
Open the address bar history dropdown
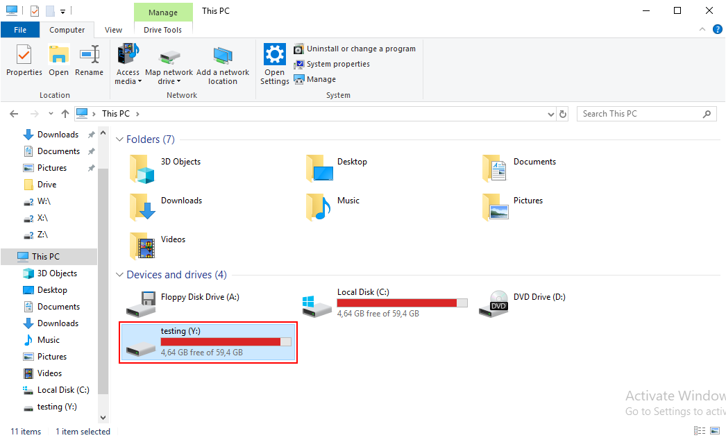click(x=551, y=114)
